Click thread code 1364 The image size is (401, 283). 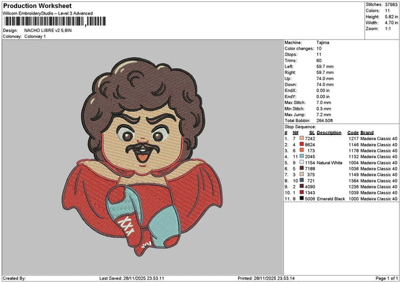coord(354,181)
